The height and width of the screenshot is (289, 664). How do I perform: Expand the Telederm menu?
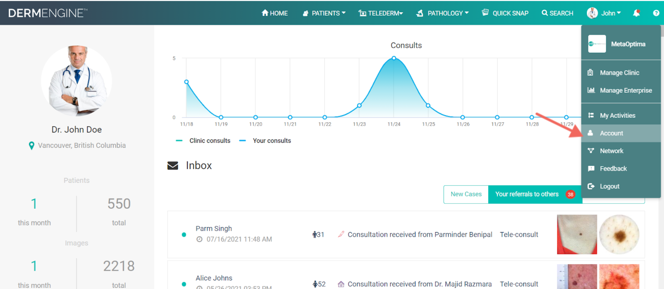(381, 13)
